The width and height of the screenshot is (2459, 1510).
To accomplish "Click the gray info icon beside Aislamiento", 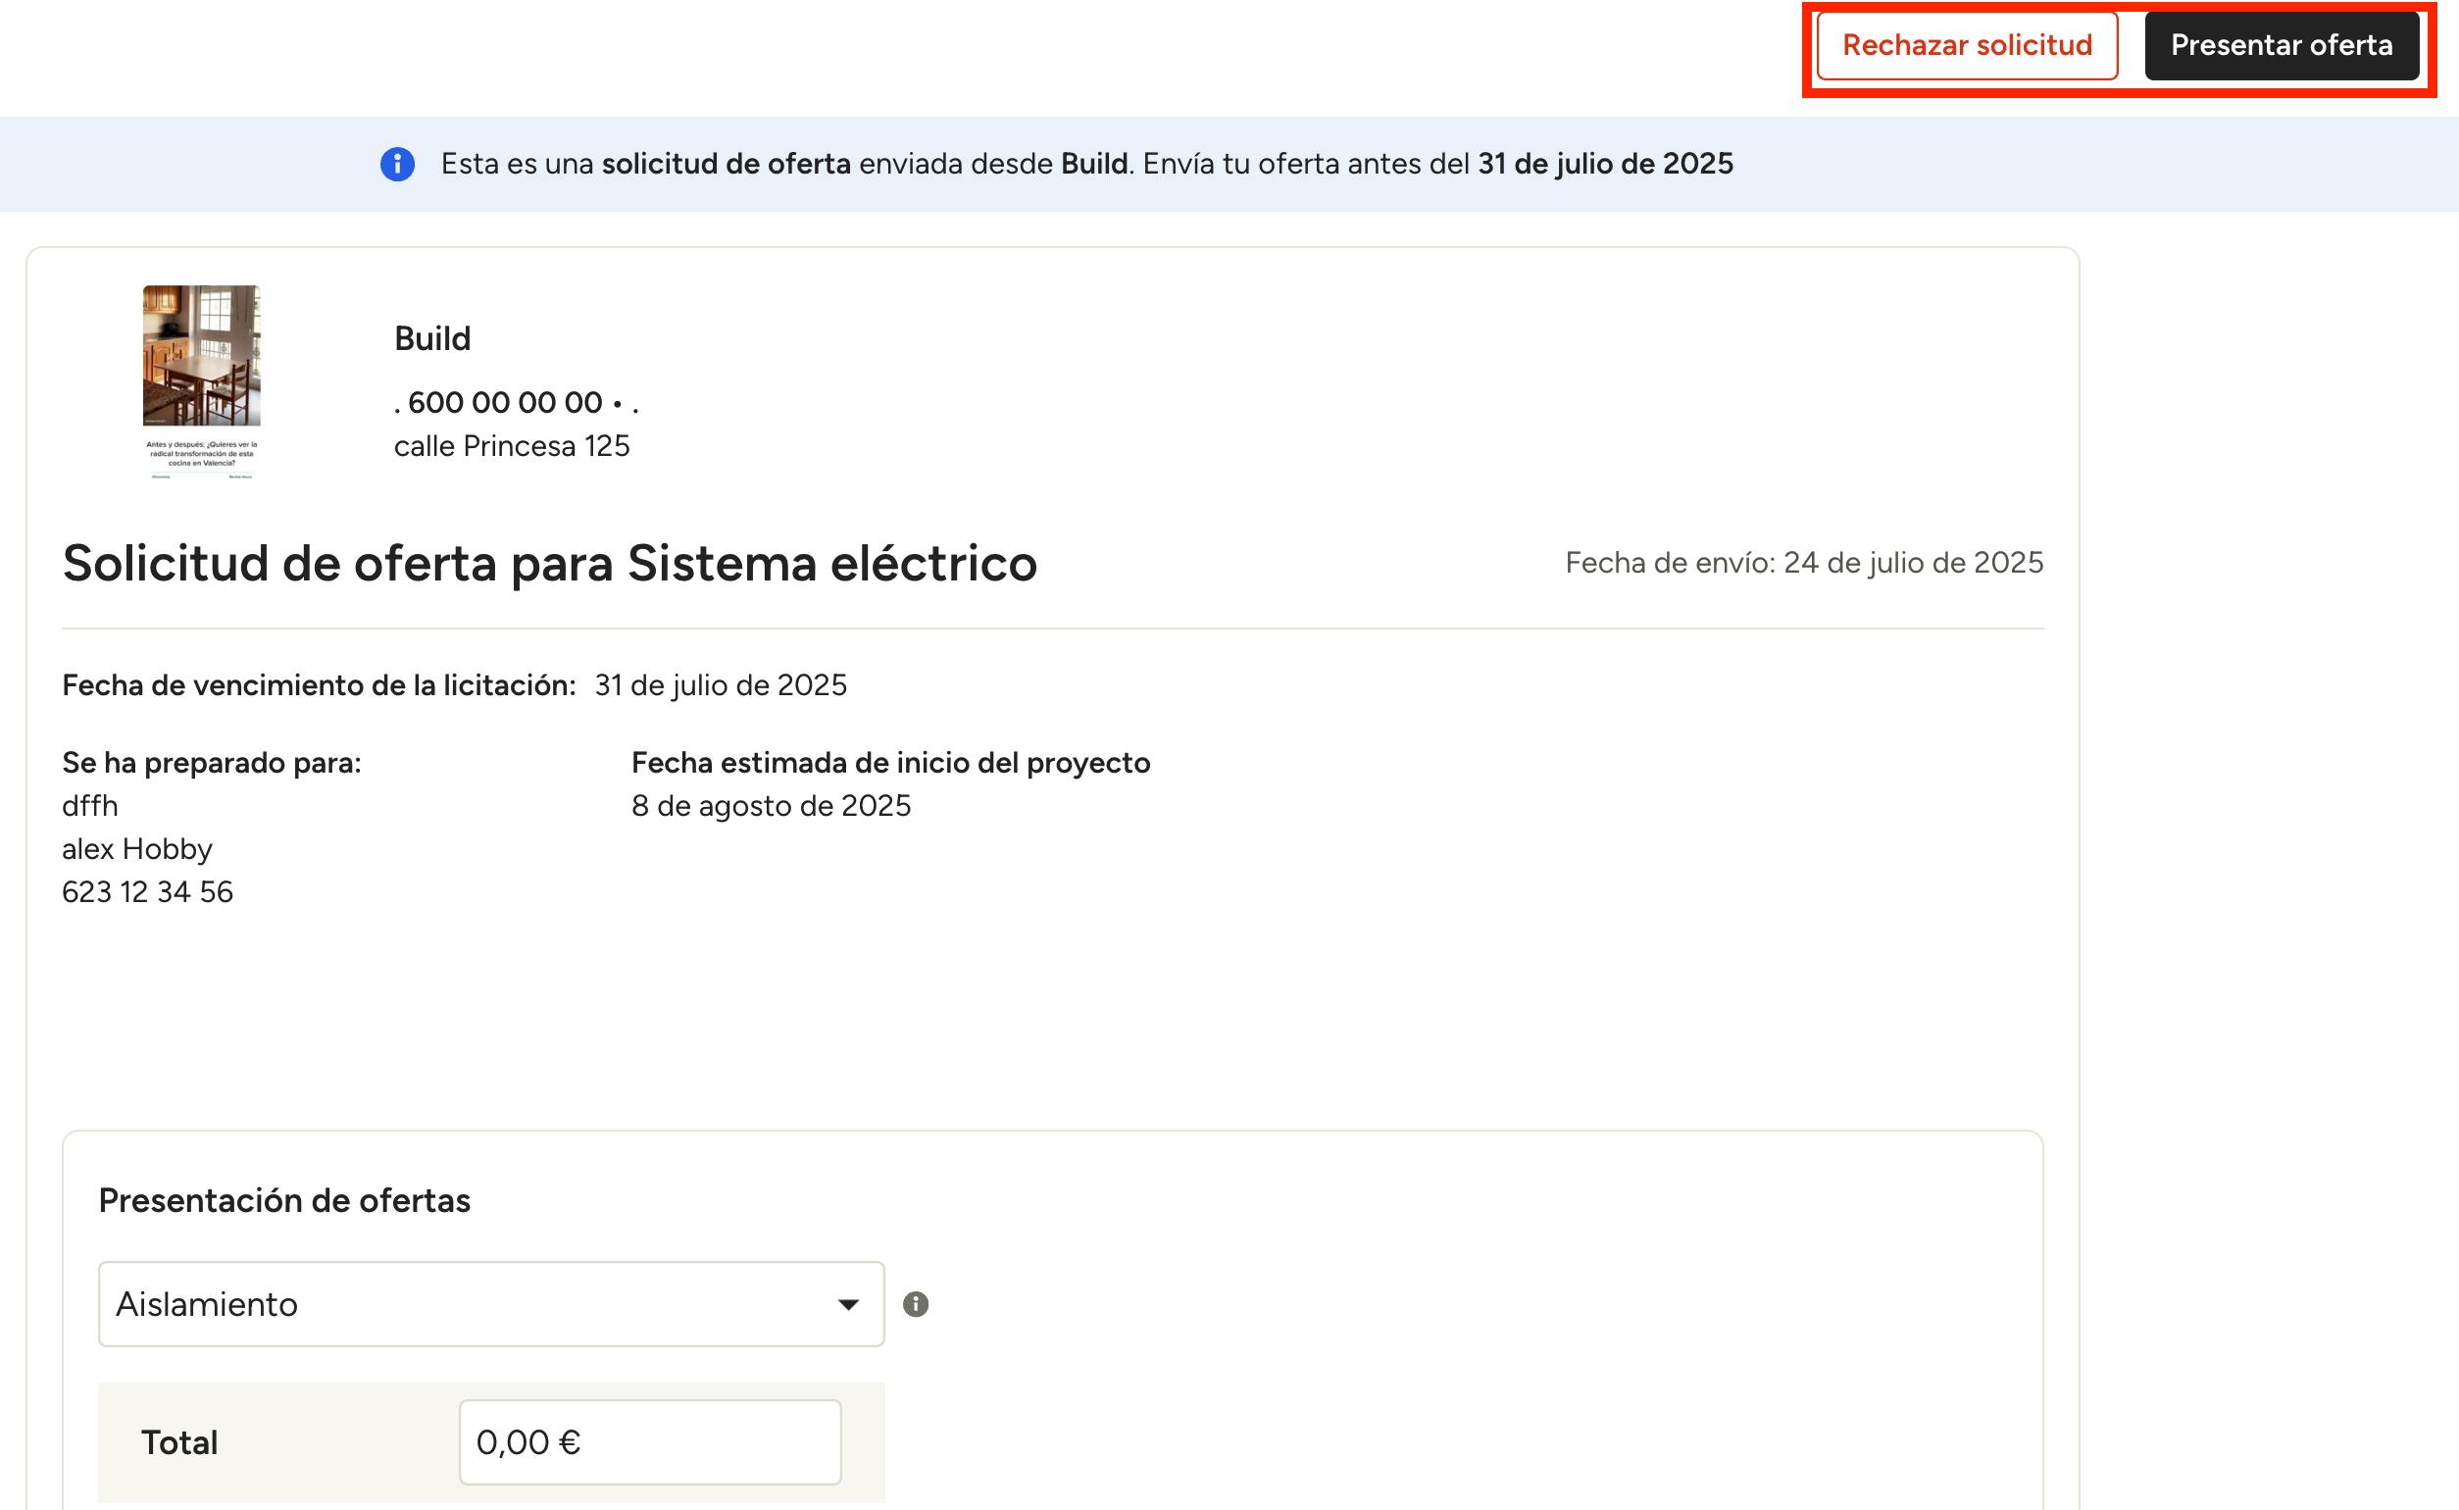I will 916,1304.
